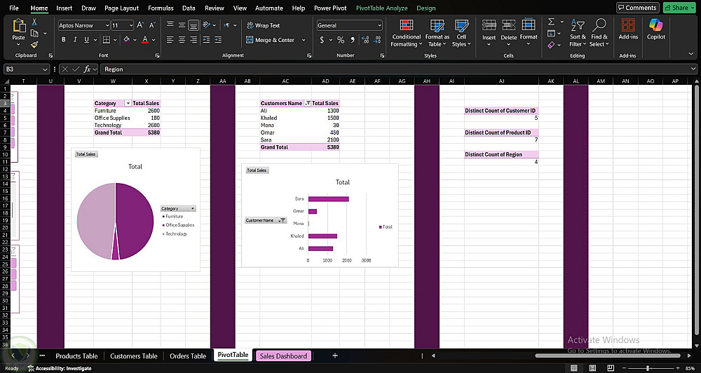Click the Cut scissors icon
The width and height of the screenshot is (701, 373).
(x=34, y=22)
